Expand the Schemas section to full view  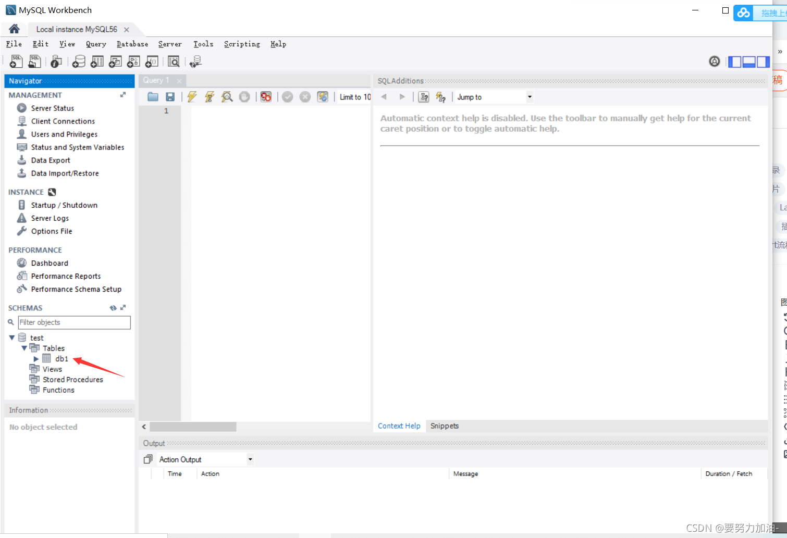(124, 308)
